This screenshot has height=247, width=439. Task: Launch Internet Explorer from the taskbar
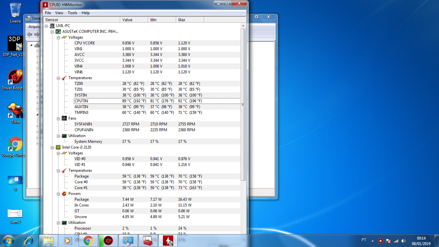tap(29, 241)
